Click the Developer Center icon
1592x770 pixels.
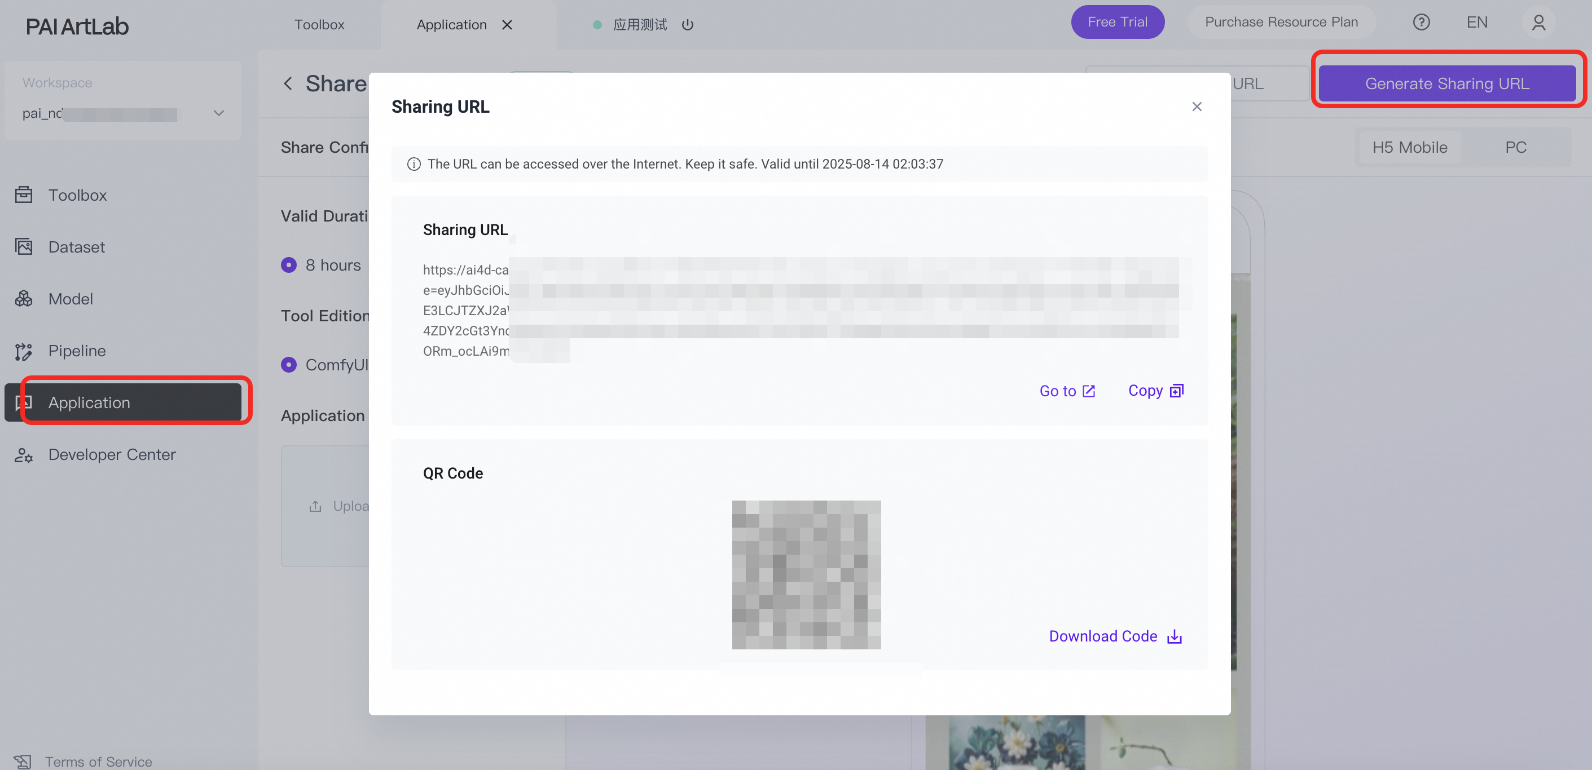click(x=24, y=455)
